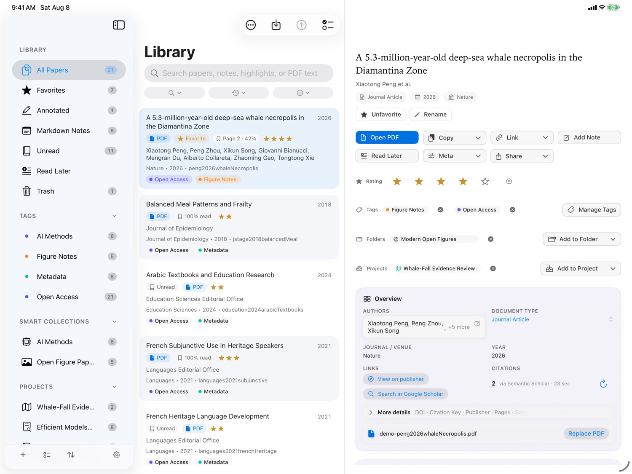The height and width of the screenshot is (474, 632).
Task: Open the Link dropdown
Action: click(x=522, y=138)
